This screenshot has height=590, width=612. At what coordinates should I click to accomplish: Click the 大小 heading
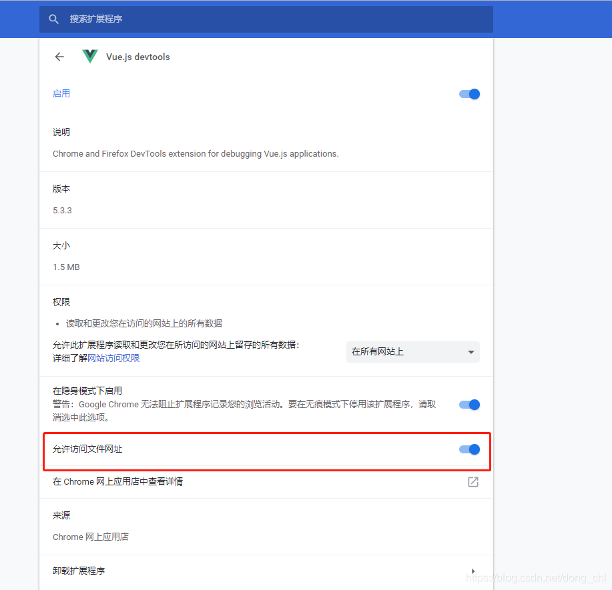tap(61, 246)
